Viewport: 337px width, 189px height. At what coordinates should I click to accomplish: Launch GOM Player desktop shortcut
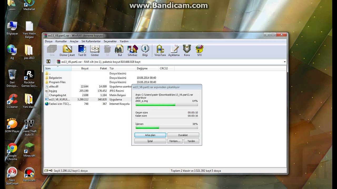(12, 125)
